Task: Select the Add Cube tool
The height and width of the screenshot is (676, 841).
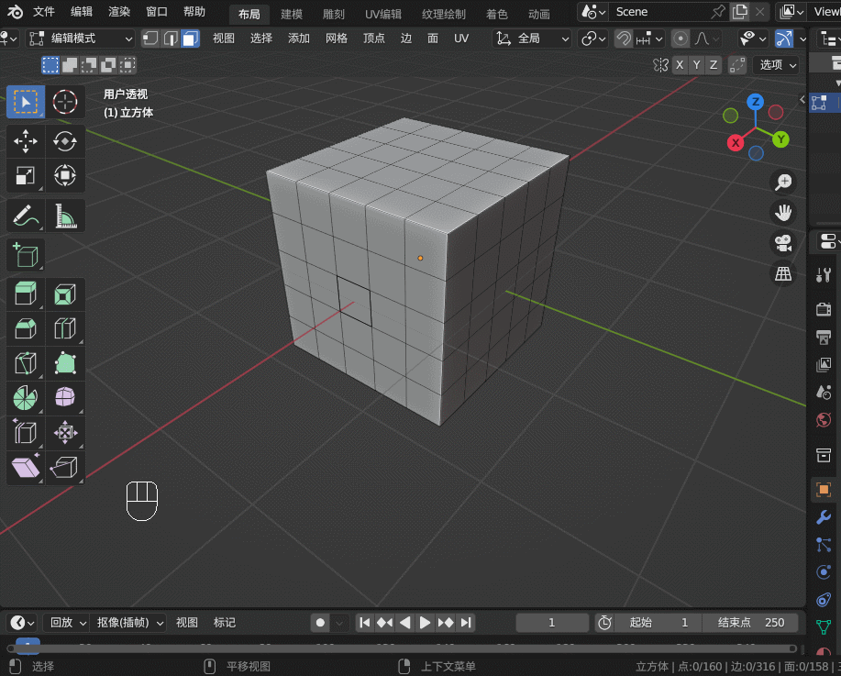Action: pos(25,255)
